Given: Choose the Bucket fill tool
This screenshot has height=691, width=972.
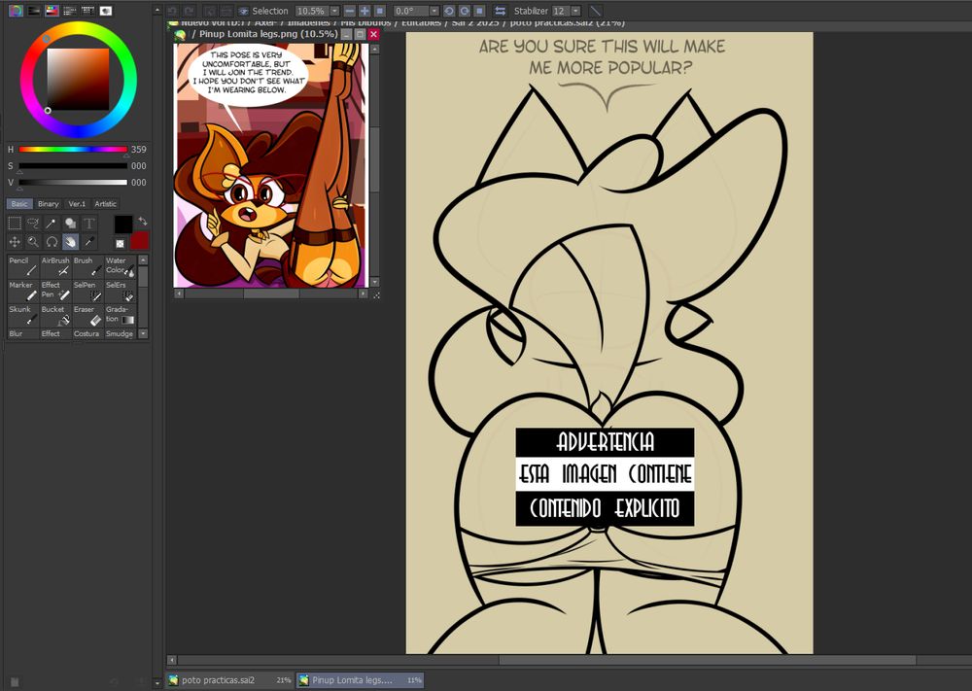Looking at the screenshot, I should click(55, 315).
